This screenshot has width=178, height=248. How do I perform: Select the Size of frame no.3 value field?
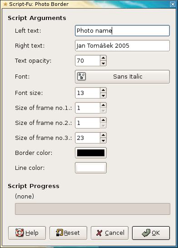pyautogui.click(x=88, y=138)
